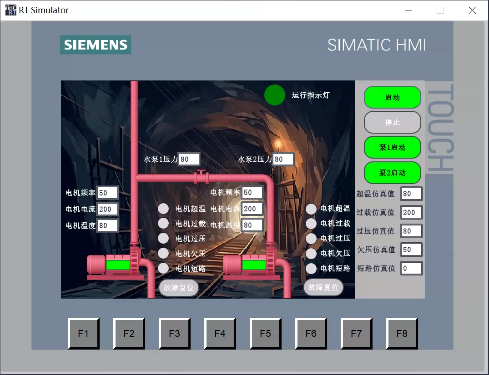The image size is (489, 375).
Task: Edit the 过载仿真值 input field
Action: pos(411,212)
